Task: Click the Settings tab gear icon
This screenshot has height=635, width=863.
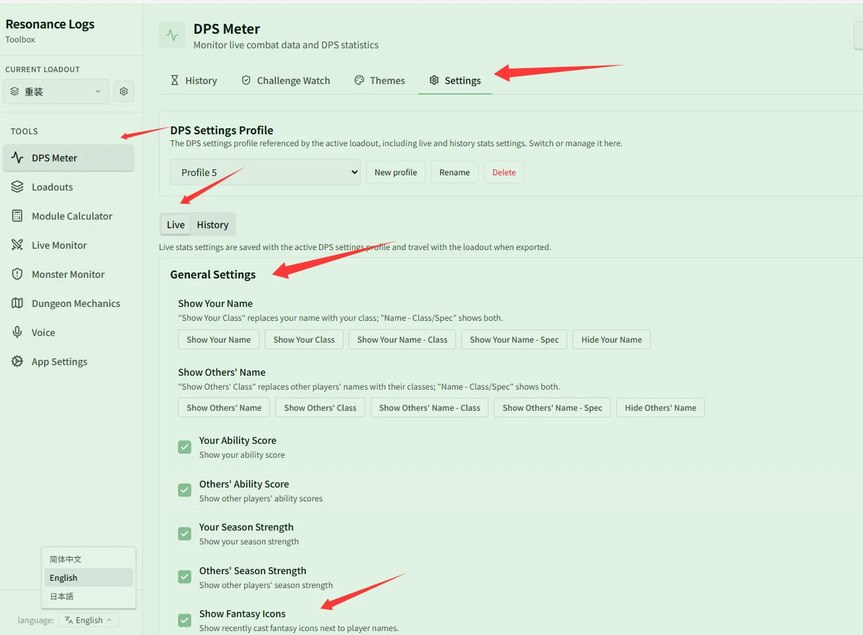Action: point(434,80)
